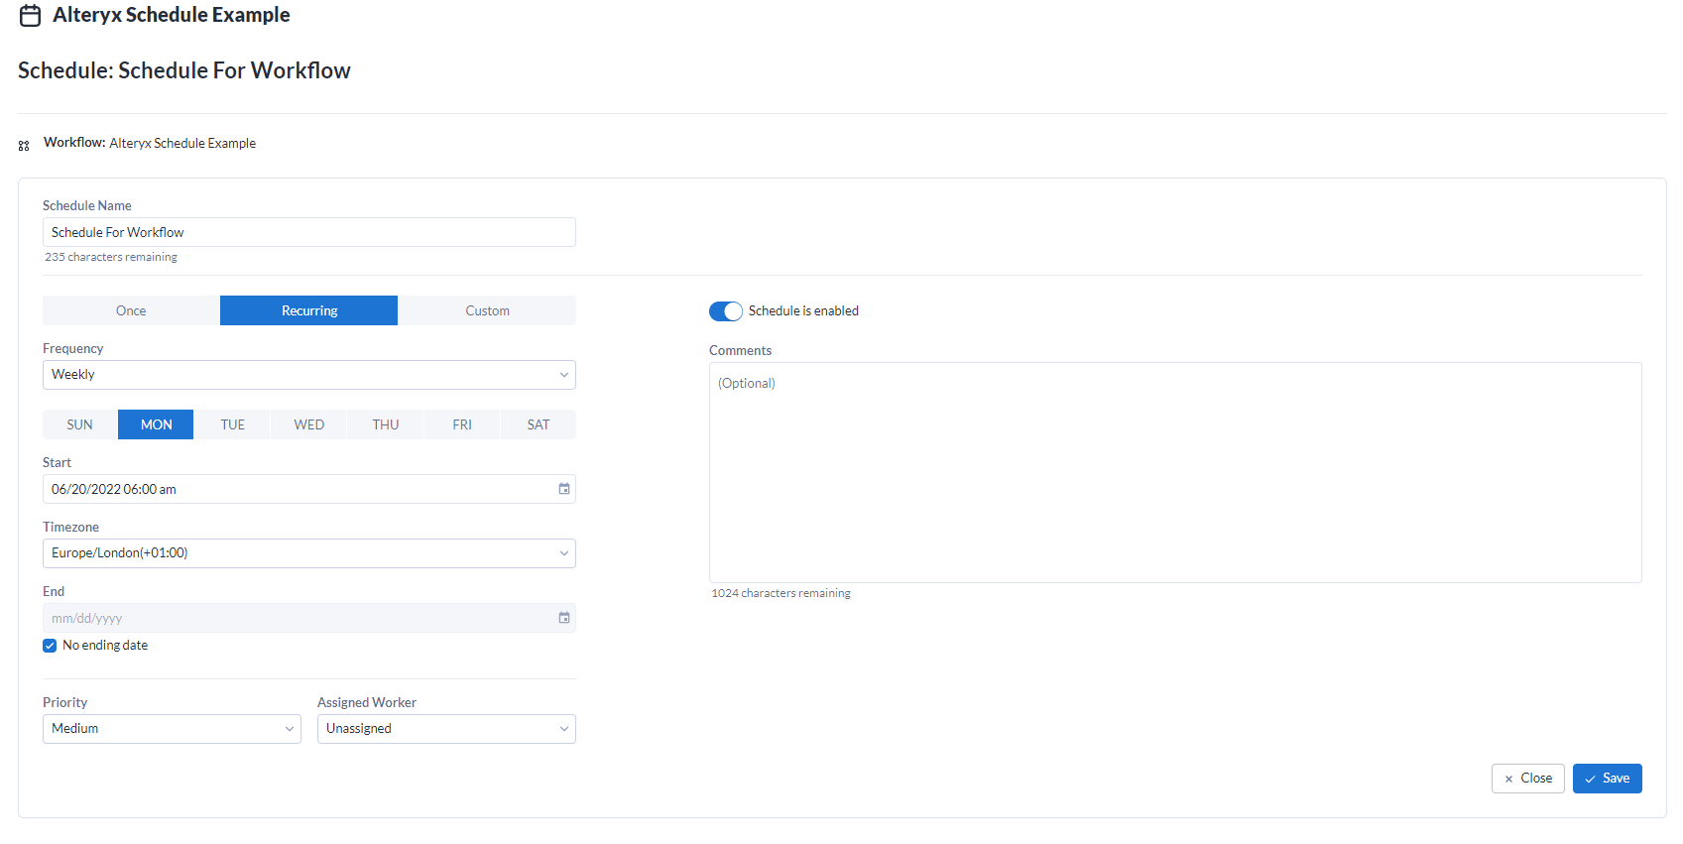Save the schedule

1608,779
